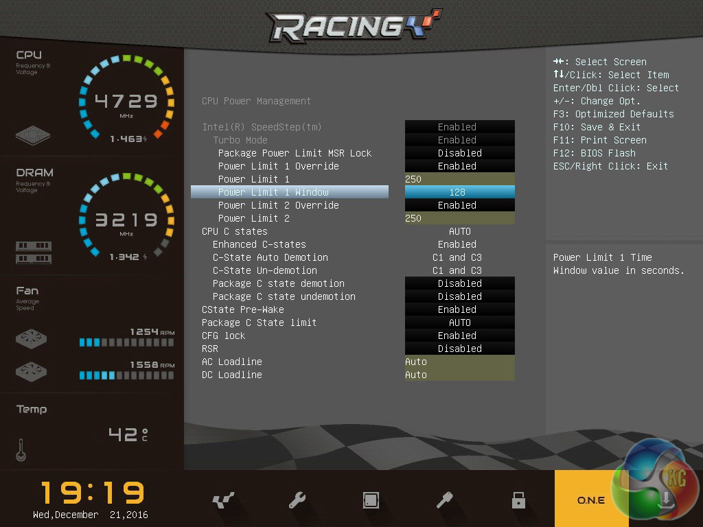Click the CPU Power Management heading

point(256,101)
